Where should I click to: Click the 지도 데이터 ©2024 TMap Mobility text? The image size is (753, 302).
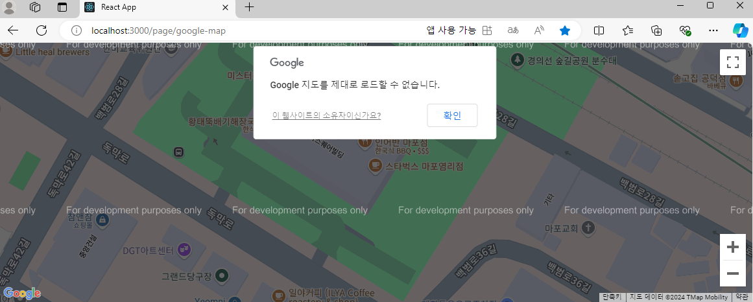click(x=678, y=297)
